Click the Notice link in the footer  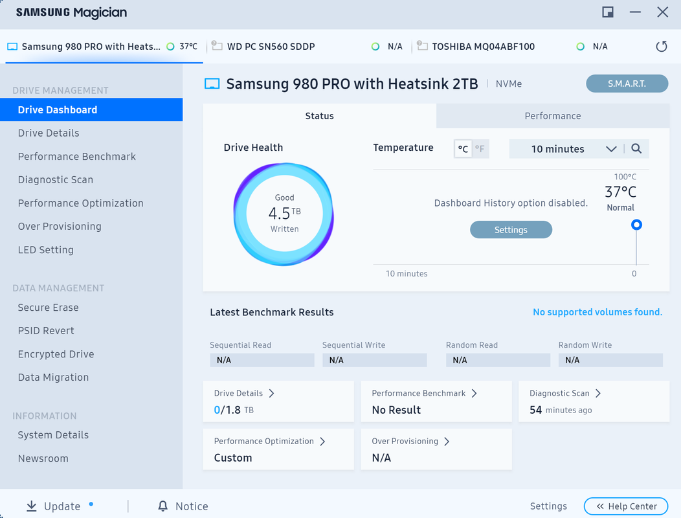tap(192, 506)
